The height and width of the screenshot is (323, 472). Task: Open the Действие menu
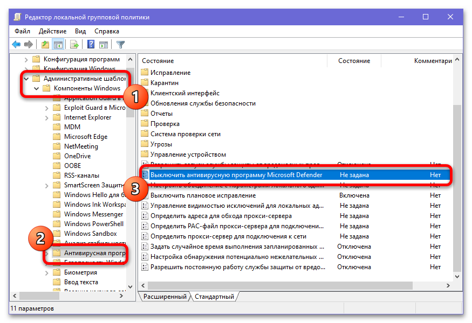(x=52, y=31)
